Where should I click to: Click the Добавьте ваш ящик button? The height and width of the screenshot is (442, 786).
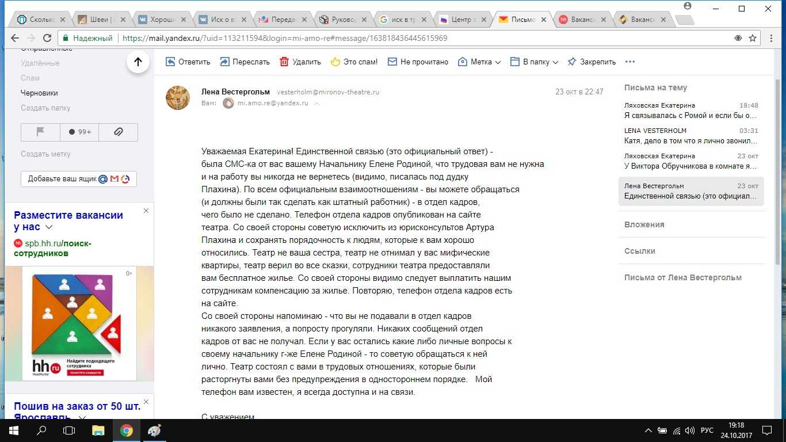point(79,179)
